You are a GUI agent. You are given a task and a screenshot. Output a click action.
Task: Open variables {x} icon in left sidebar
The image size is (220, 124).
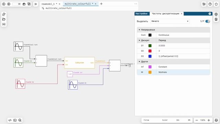tap(4, 24)
